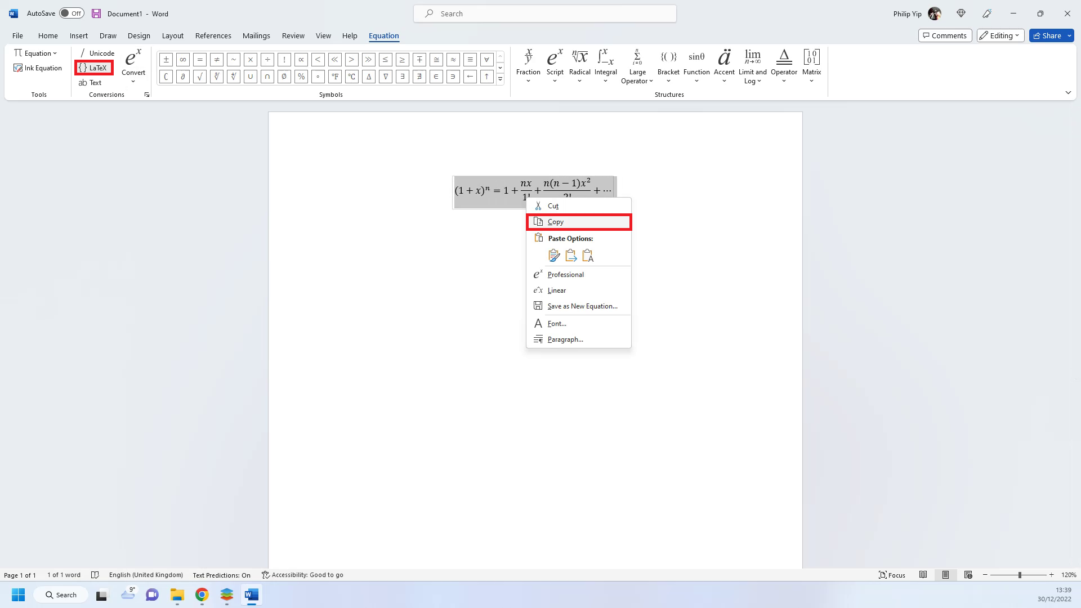This screenshot has width=1081, height=608.
Task: Select Keep Text Only paste option
Action: click(x=588, y=256)
